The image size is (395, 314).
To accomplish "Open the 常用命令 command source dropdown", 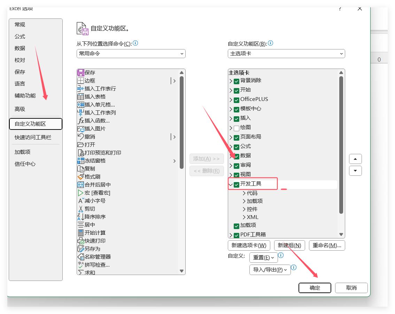I will 131,54.
